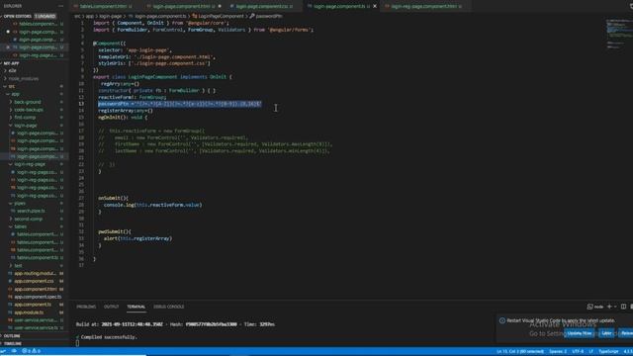Collapse the pipes folder
Screen dimensions: 633x356
pyautogui.click(x=20, y=204)
